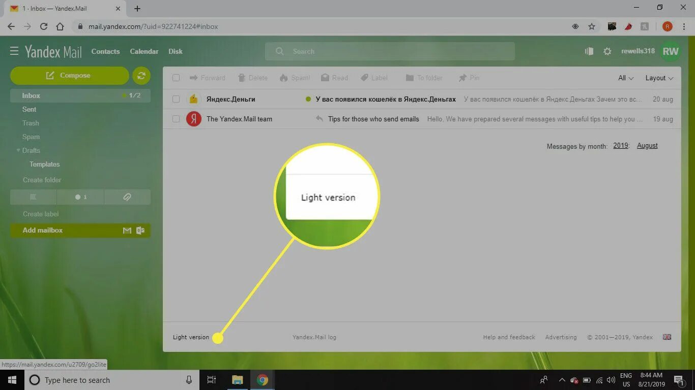Open Windows Start menu
Viewport: 695px width, 390px height.
click(12, 380)
